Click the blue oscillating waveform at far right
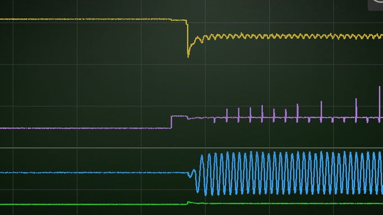The image size is (383, 215). pyautogui.click(x=374, y=174)
